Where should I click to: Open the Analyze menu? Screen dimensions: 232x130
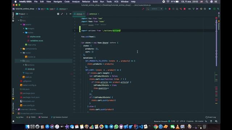point(76,1)
